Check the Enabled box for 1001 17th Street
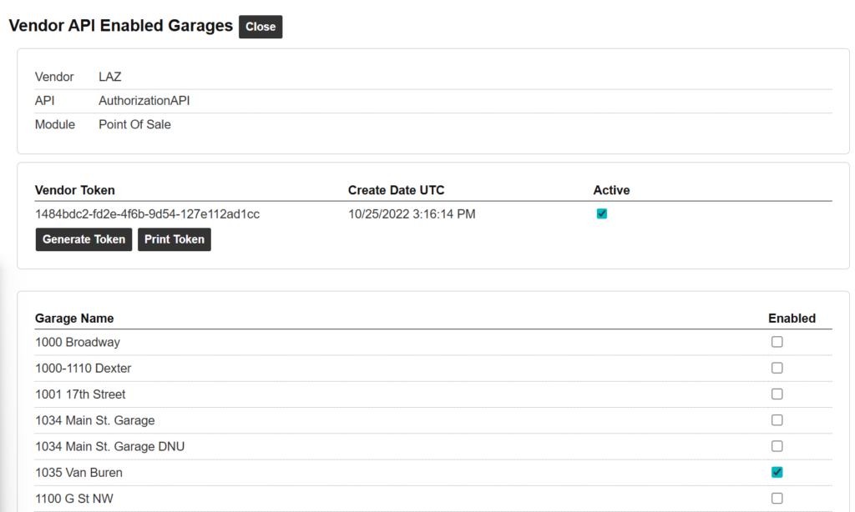Screen dimensions: 855x512 (777, 394)
